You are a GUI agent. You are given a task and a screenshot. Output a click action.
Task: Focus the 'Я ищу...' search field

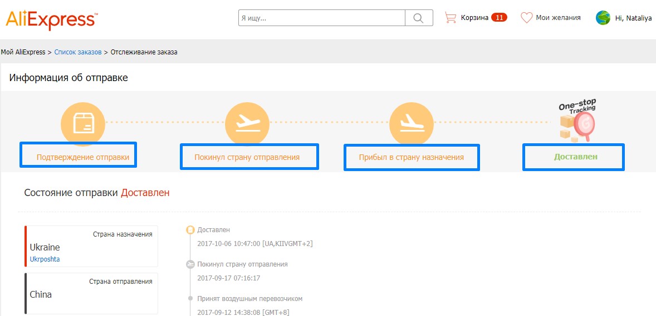322,18
